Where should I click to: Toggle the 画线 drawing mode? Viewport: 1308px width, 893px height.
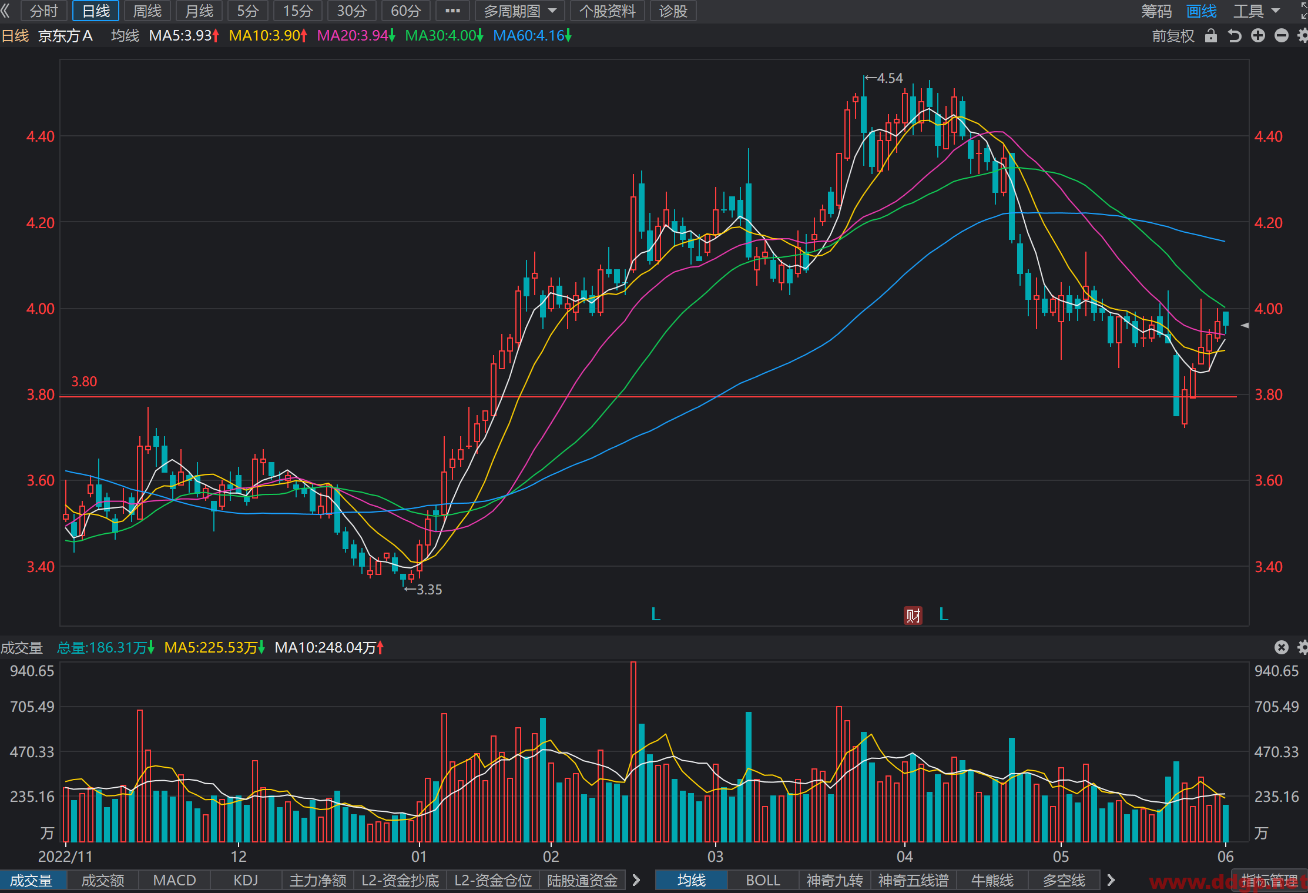coord(1201,11)
